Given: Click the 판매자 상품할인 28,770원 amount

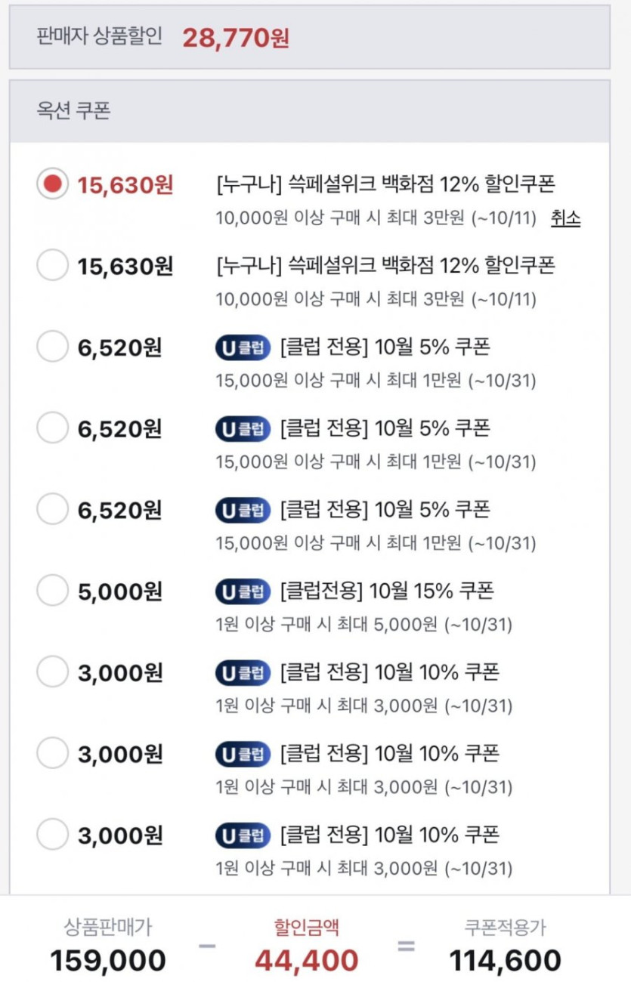Looking at the screenshot, I should pos(235,37).
